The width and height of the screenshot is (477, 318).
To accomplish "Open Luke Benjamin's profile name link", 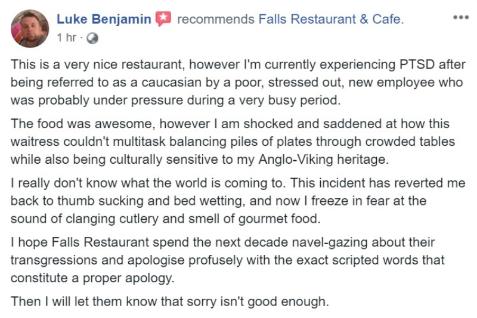I will pos(104,19).
